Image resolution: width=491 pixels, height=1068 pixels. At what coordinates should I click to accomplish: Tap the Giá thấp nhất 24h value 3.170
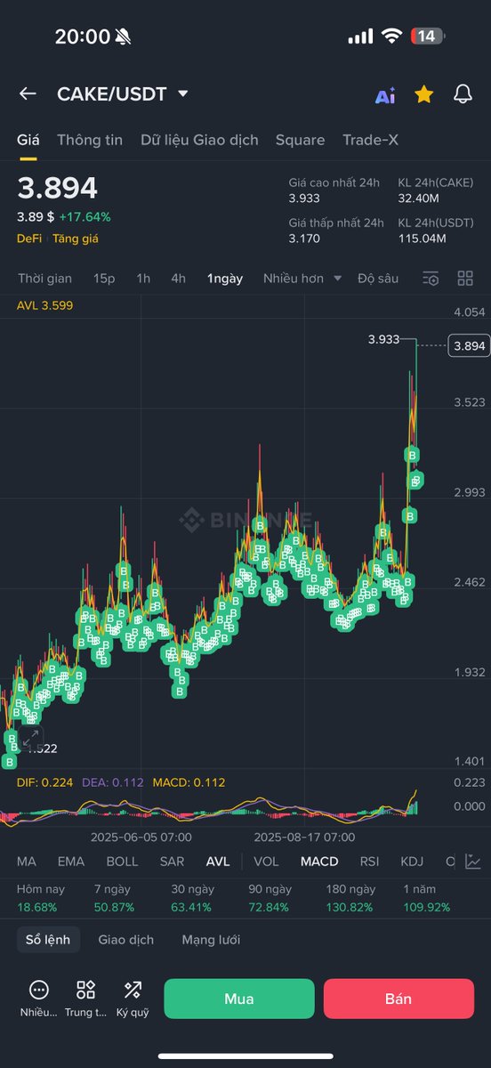(x=304, y=238)
